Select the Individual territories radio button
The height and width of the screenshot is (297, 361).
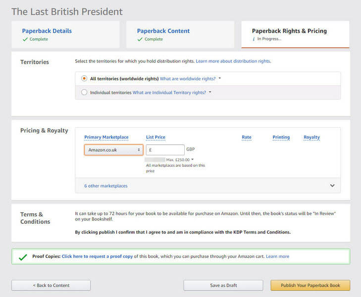pos(84,92)
